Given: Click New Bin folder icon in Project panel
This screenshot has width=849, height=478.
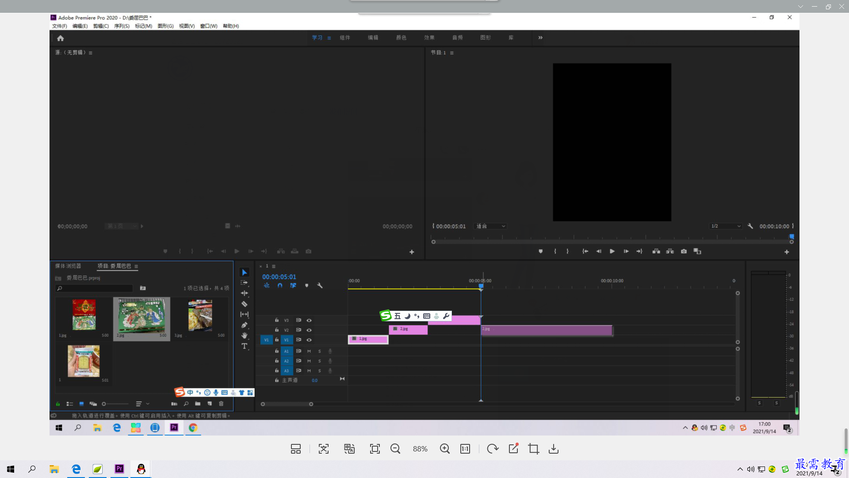Looking at the screenshot, I should point(198,404).
